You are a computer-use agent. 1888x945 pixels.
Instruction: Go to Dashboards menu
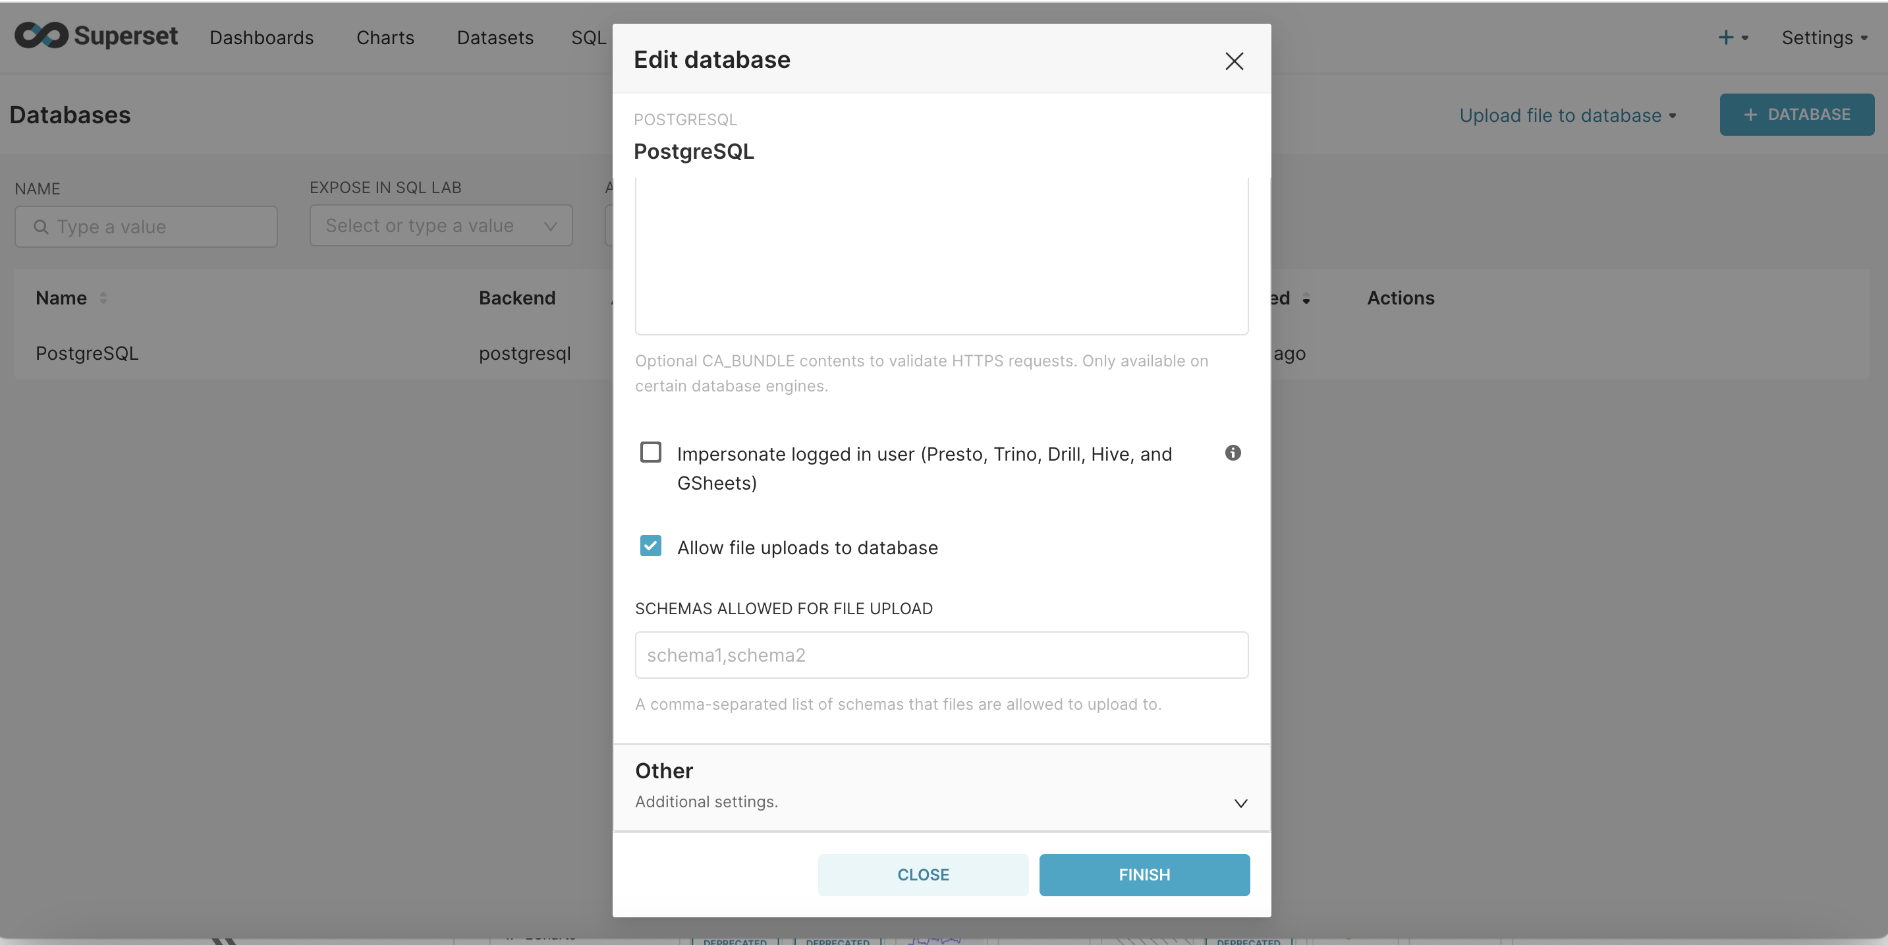(262, 38)
